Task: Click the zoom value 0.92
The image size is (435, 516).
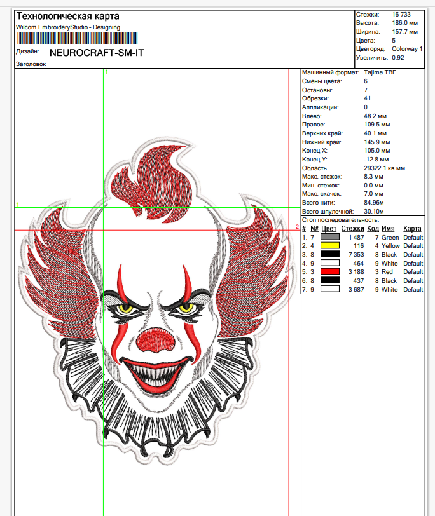Action: tap(397, 58)
